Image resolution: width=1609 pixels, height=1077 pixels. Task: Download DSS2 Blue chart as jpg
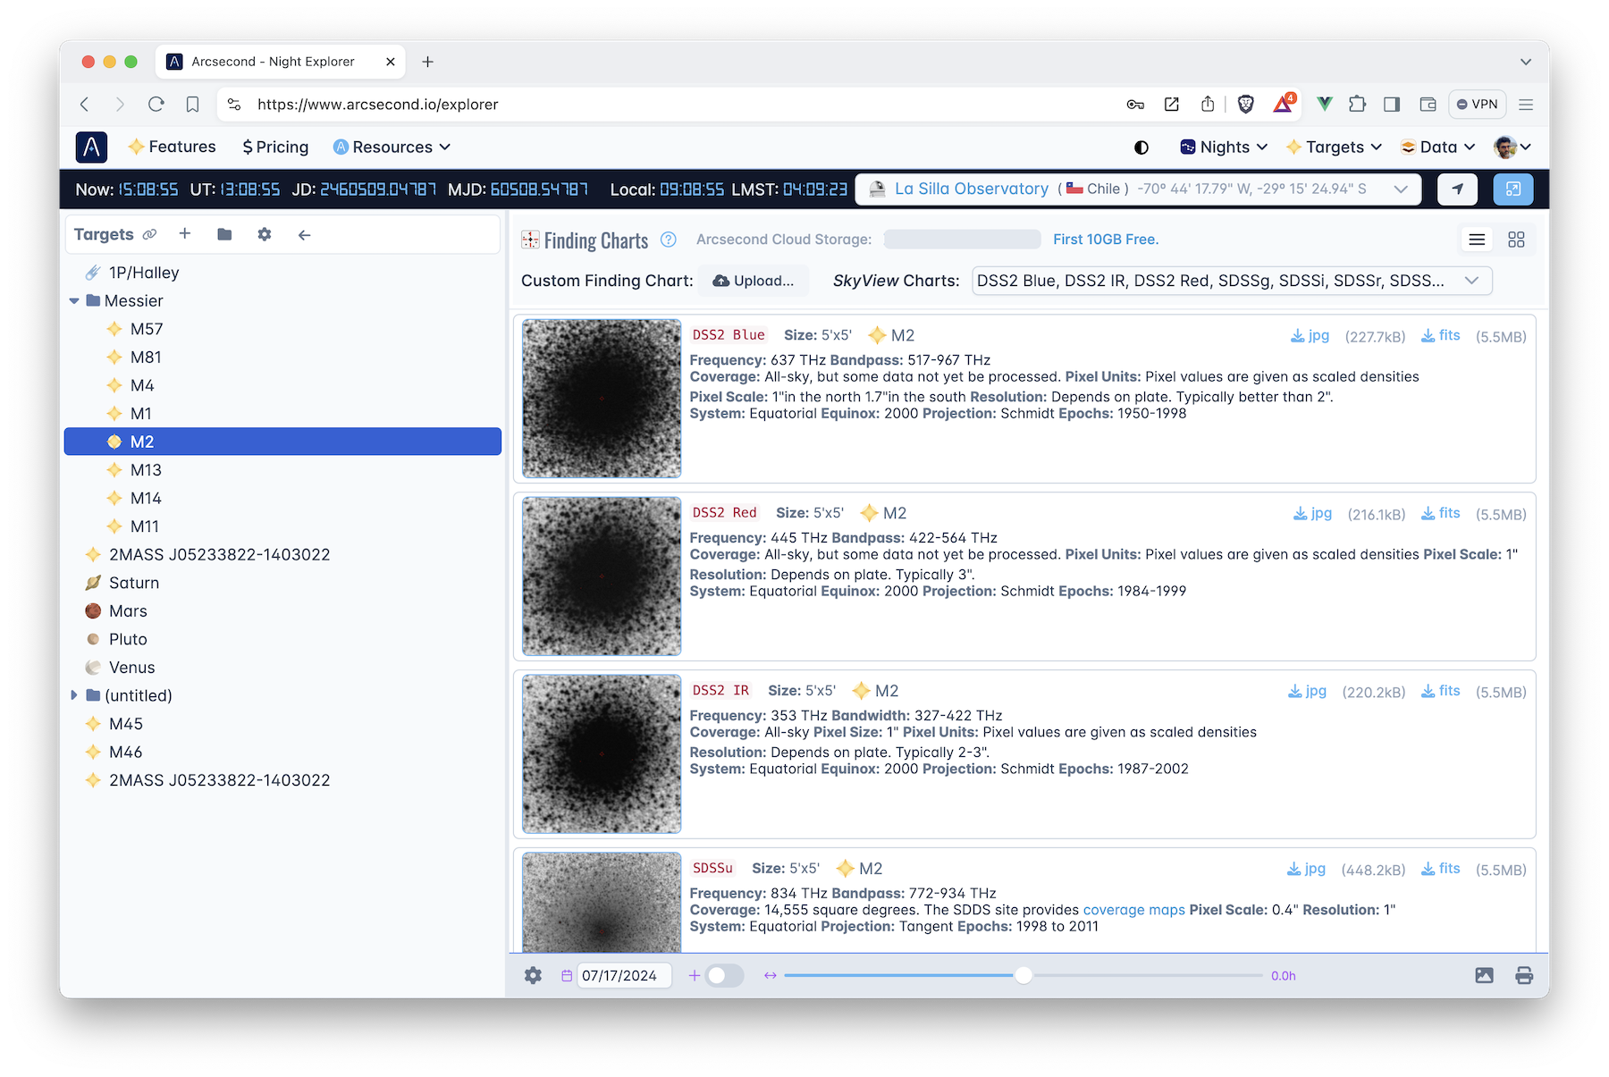coord(1310,336)
